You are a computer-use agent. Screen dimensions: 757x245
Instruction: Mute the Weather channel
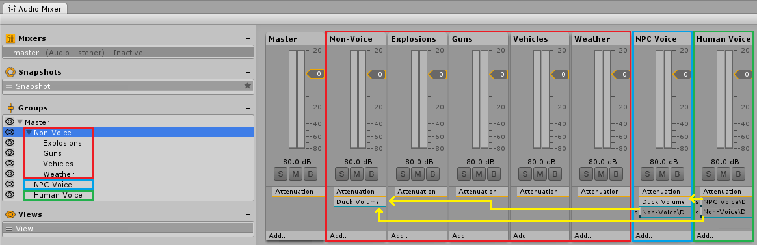[601, 174]
